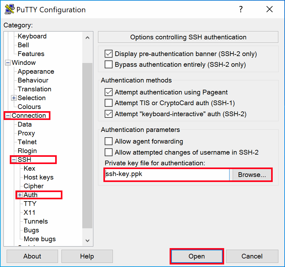Uncheck Attempt authentication using Pageant

(x=108, y=92)
